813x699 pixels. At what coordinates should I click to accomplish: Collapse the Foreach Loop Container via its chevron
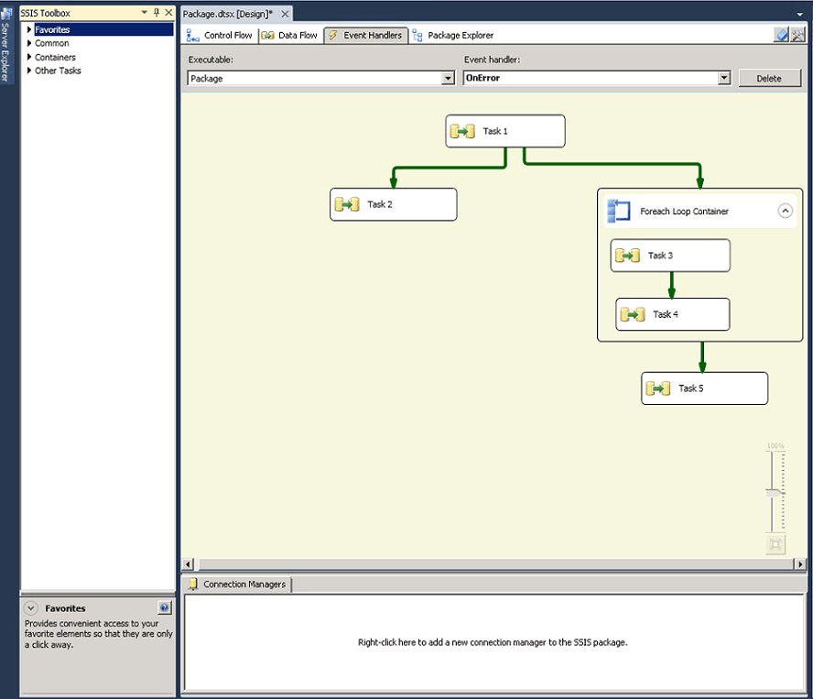[x=785, y=210]
